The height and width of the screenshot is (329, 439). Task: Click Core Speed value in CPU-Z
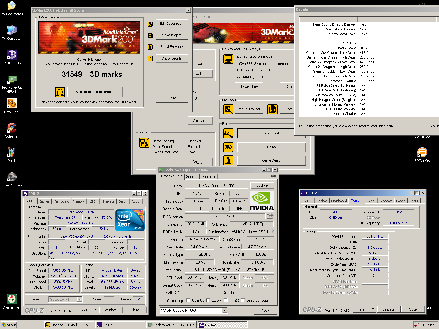click(x=63, y=270)
